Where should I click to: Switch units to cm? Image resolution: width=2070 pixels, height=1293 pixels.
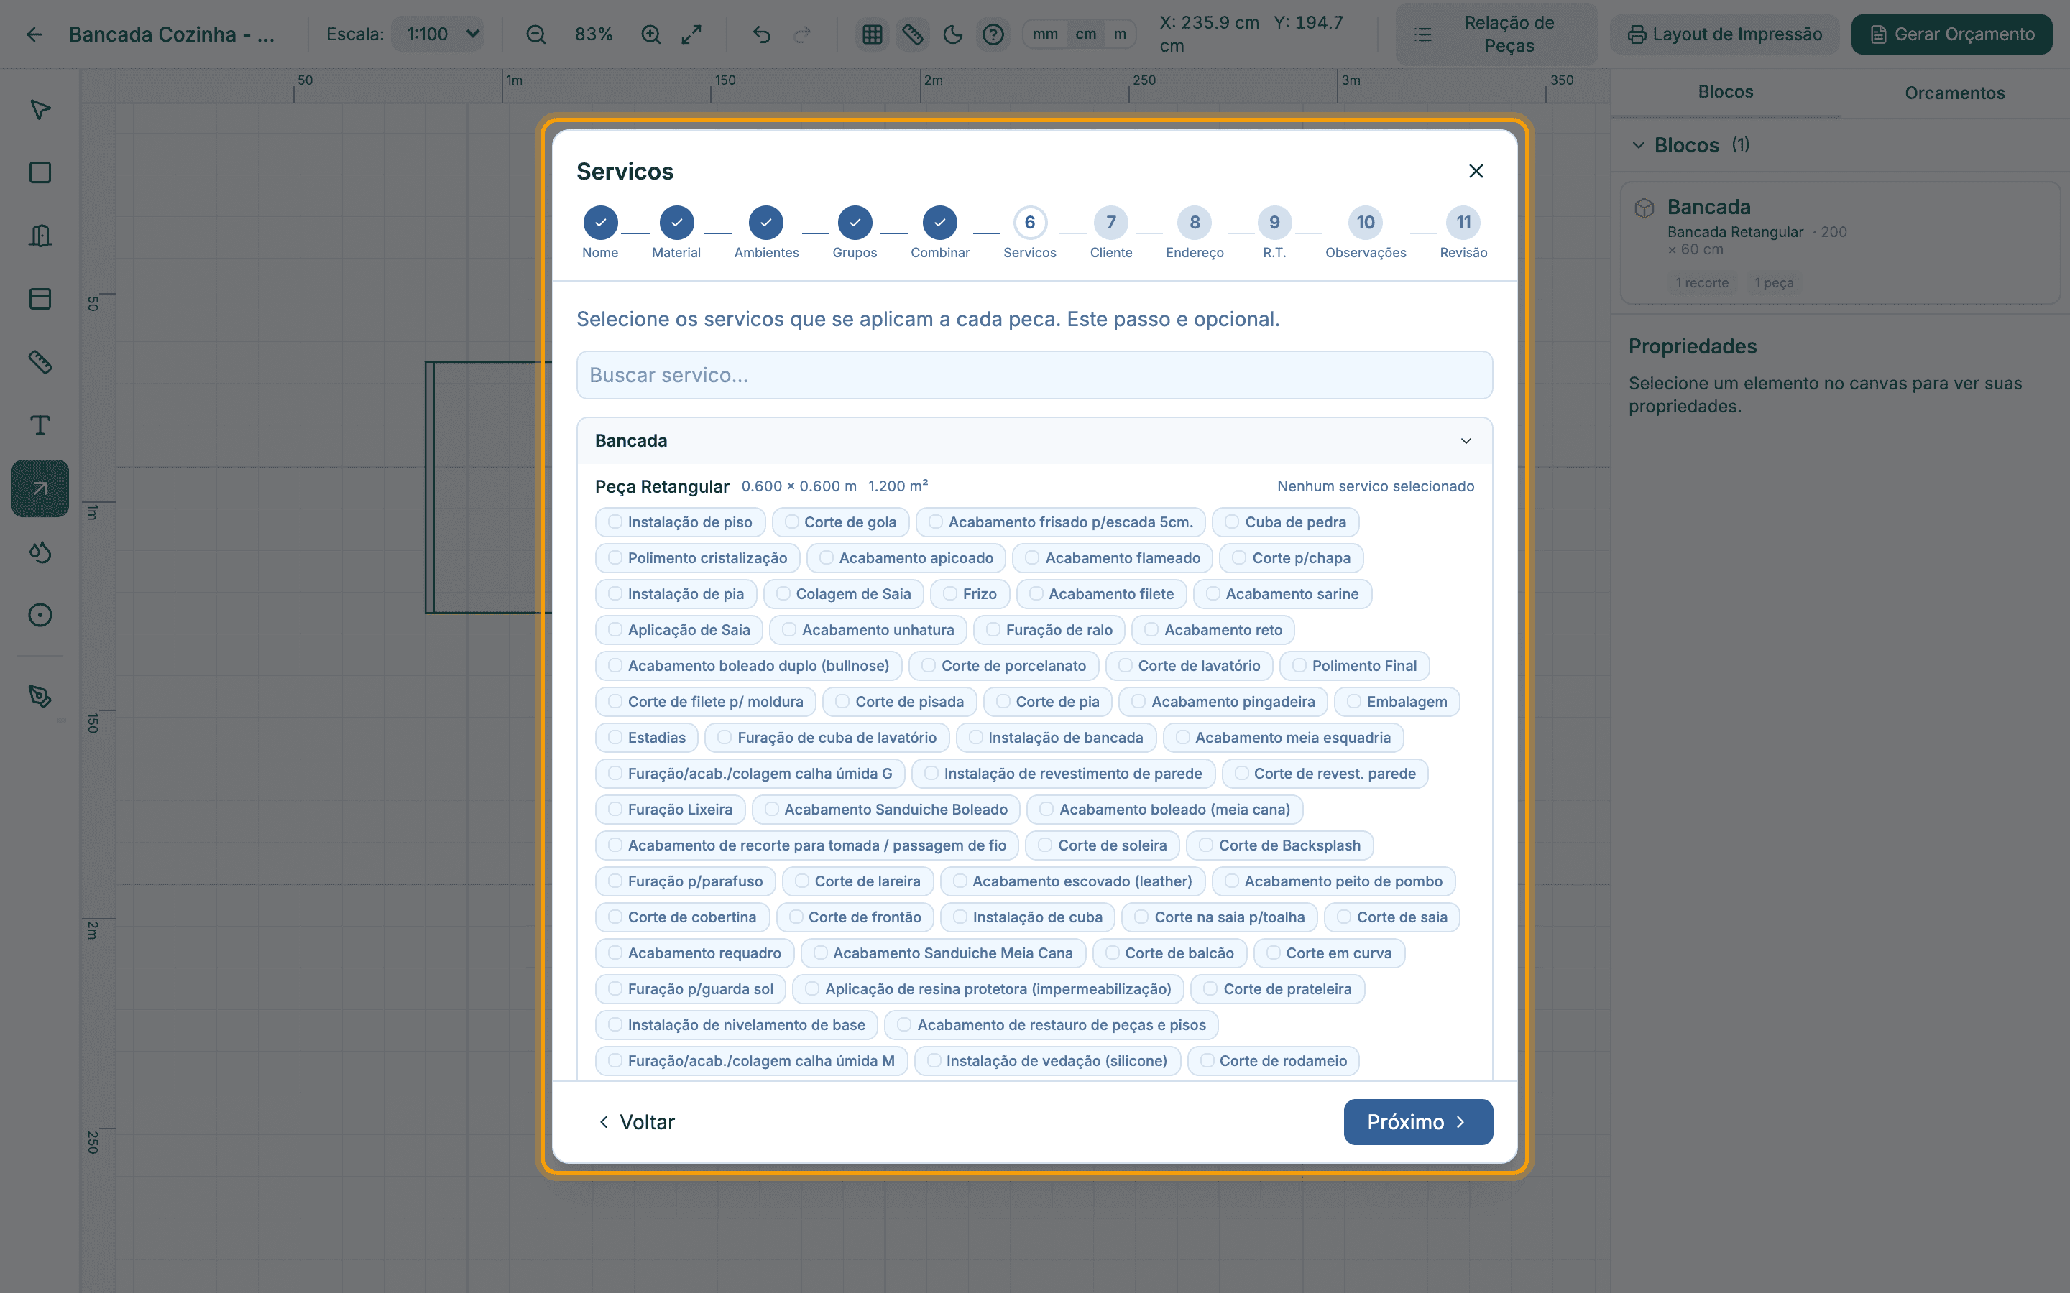pyautogui.click(x=1085, y=34)
